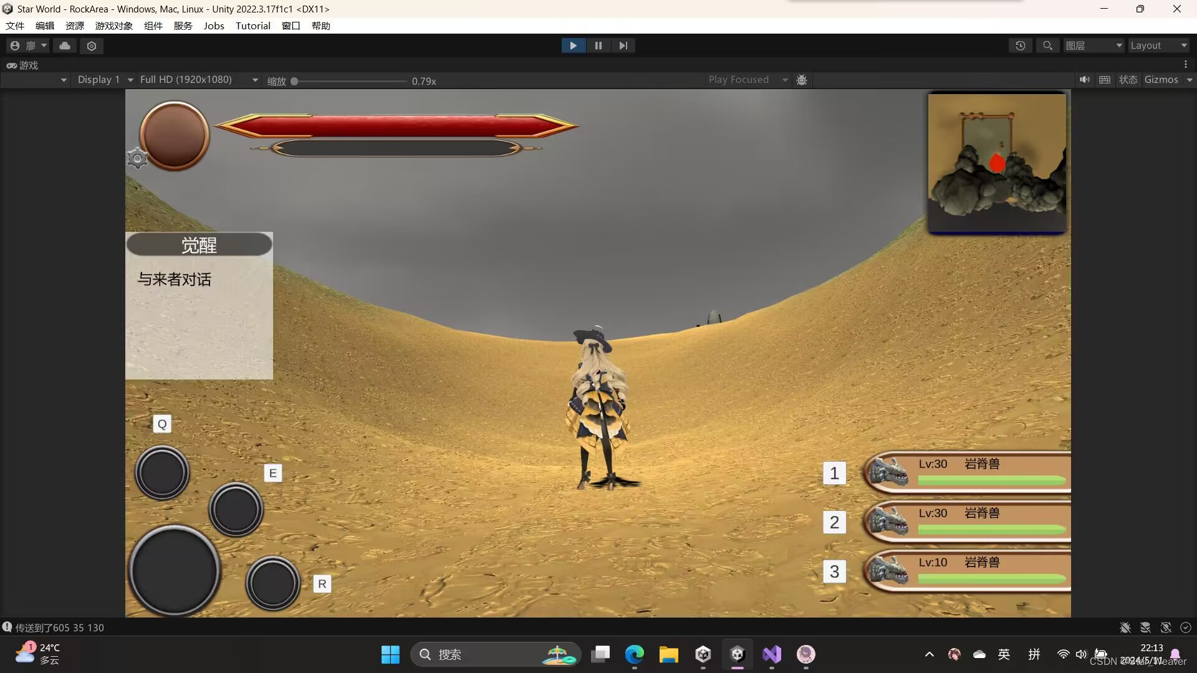1197x673 pixels.
Task: Click the dark bar under the health bar
Action: (397, 148)
